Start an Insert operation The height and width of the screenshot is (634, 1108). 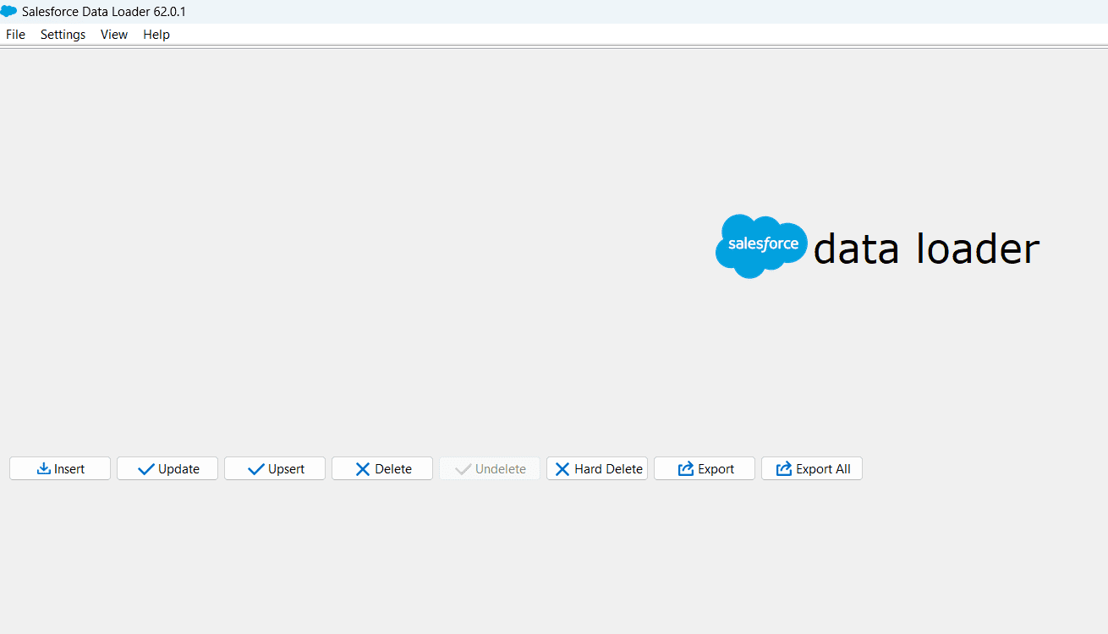pyautogui.click(x=59, y=468)
